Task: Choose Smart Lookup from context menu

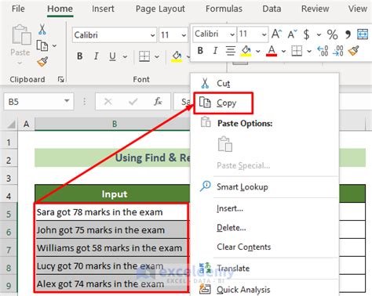Action: pyautogui.click(x=264, y=187)
